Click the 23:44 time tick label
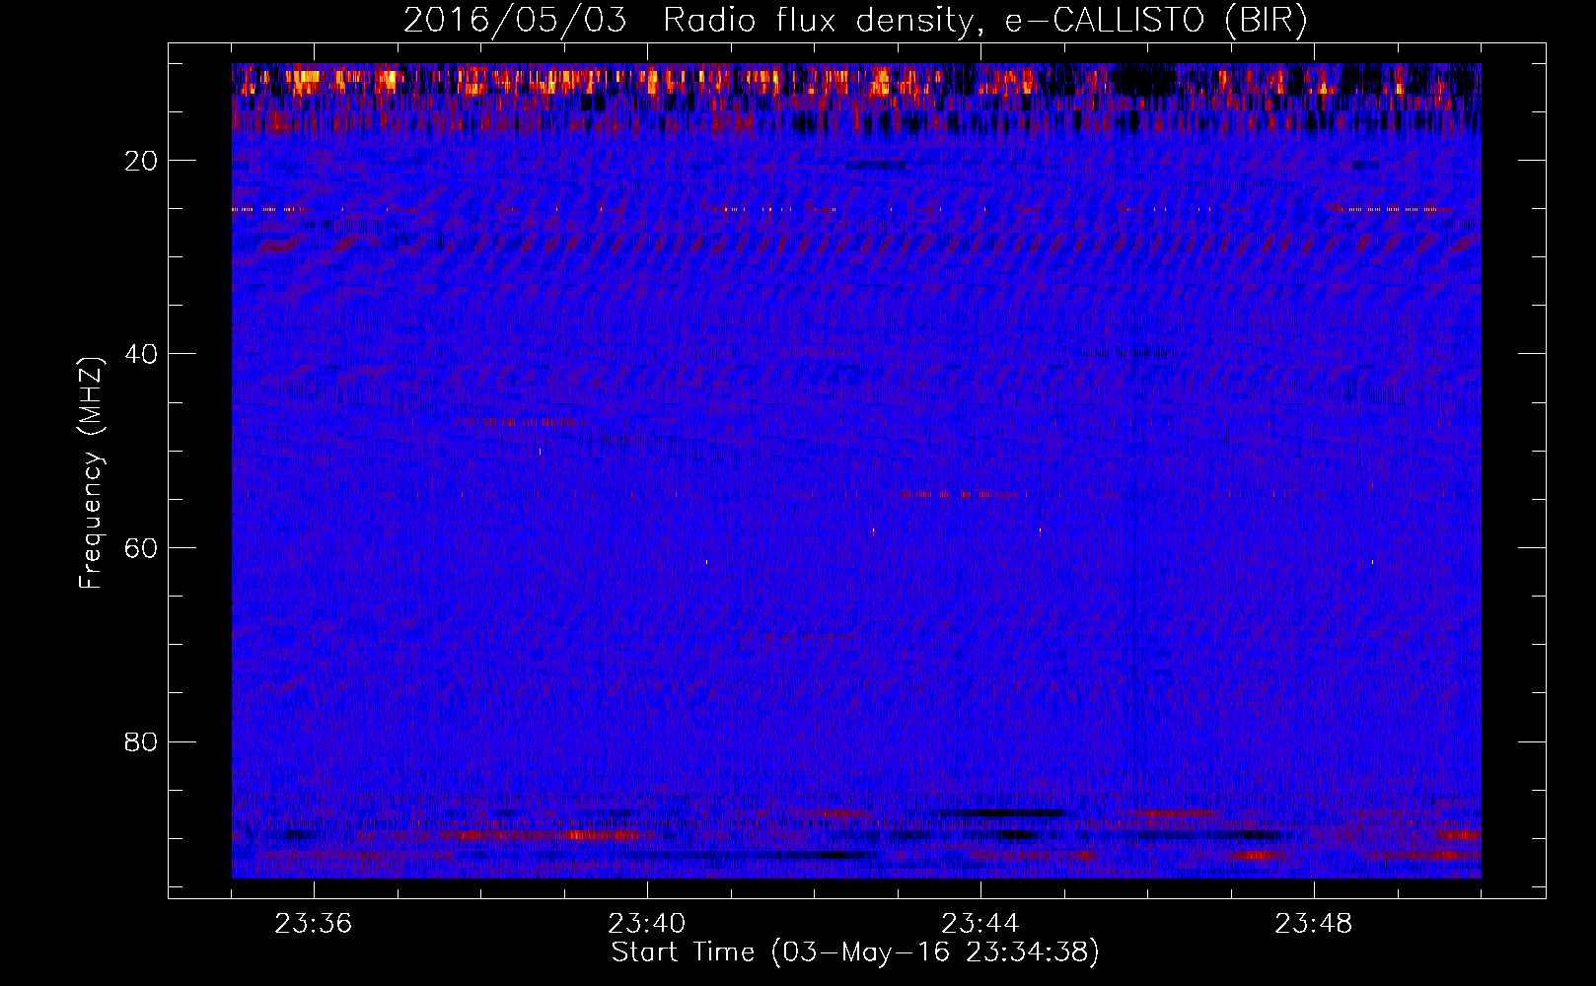 point(979,924)
